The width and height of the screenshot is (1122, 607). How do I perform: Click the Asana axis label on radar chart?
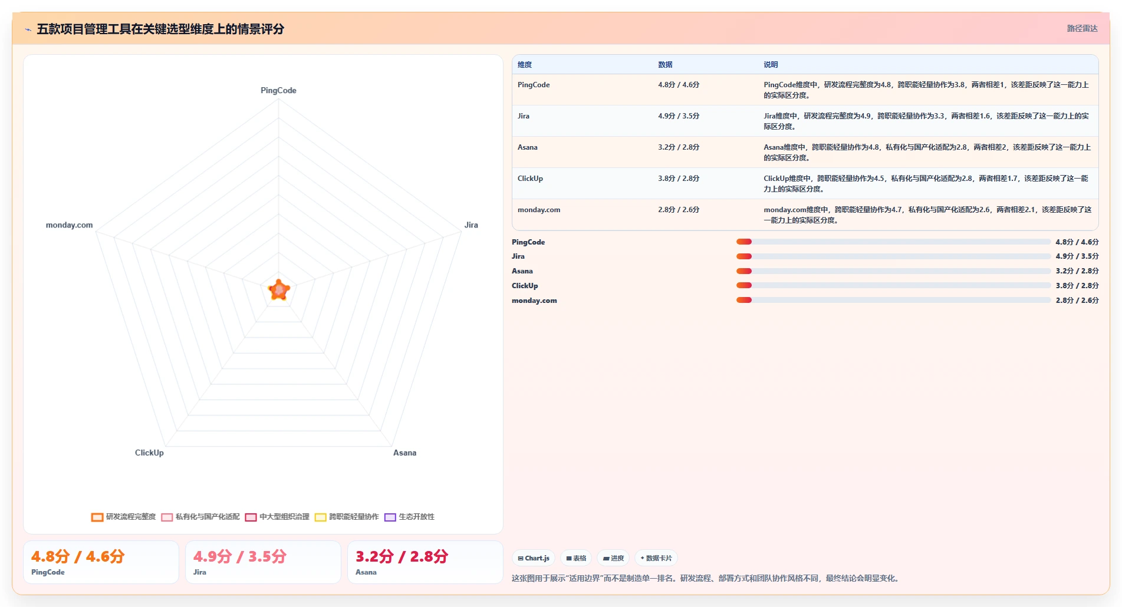[x=404, y=453]
